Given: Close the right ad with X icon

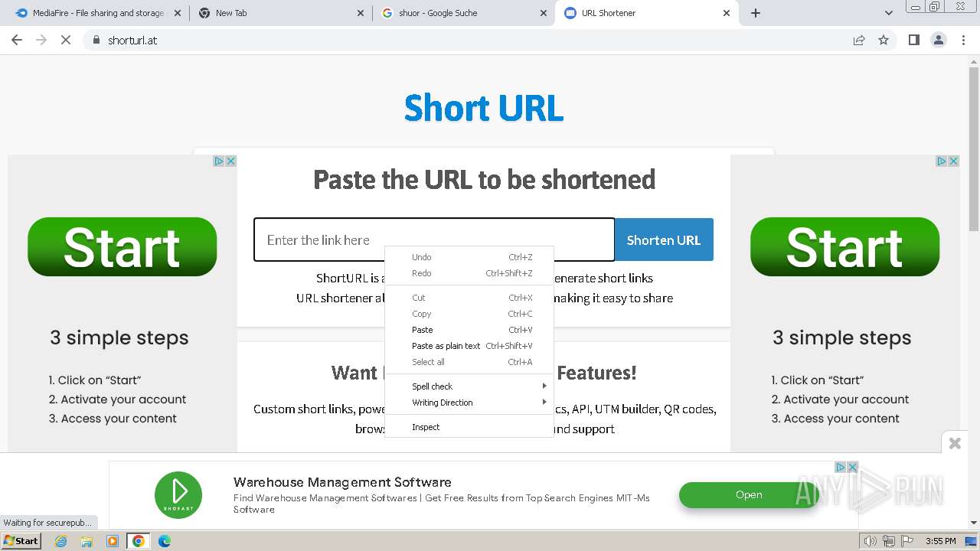Looking at the screenshot, I should pos(953,161).
